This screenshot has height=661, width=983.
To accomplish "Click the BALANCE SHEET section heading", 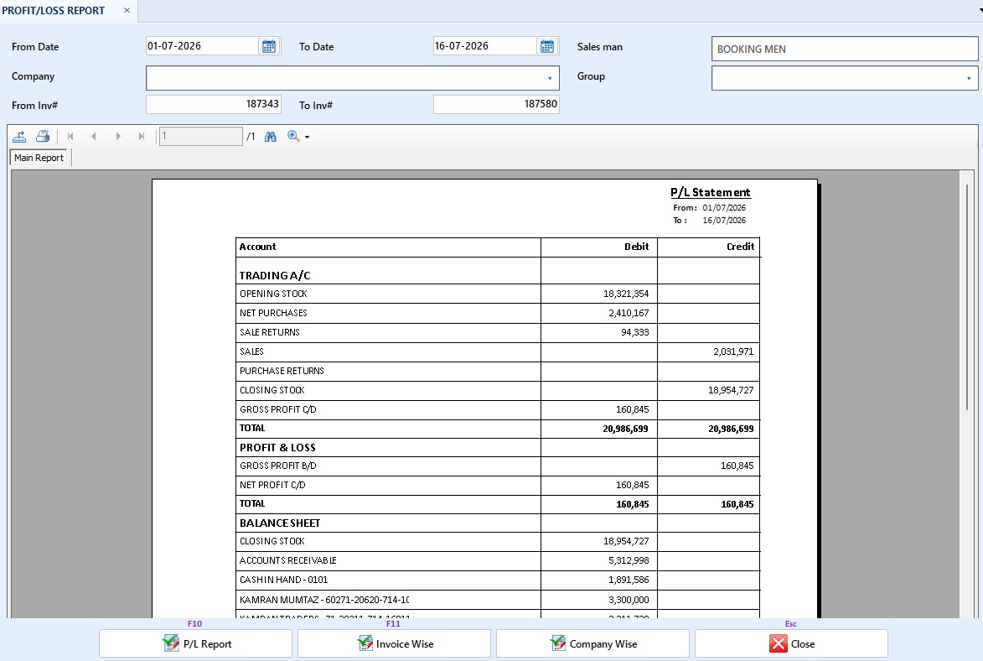I will 280,523.
